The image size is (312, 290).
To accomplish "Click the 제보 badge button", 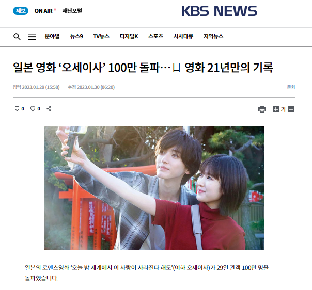I will 21,11.
